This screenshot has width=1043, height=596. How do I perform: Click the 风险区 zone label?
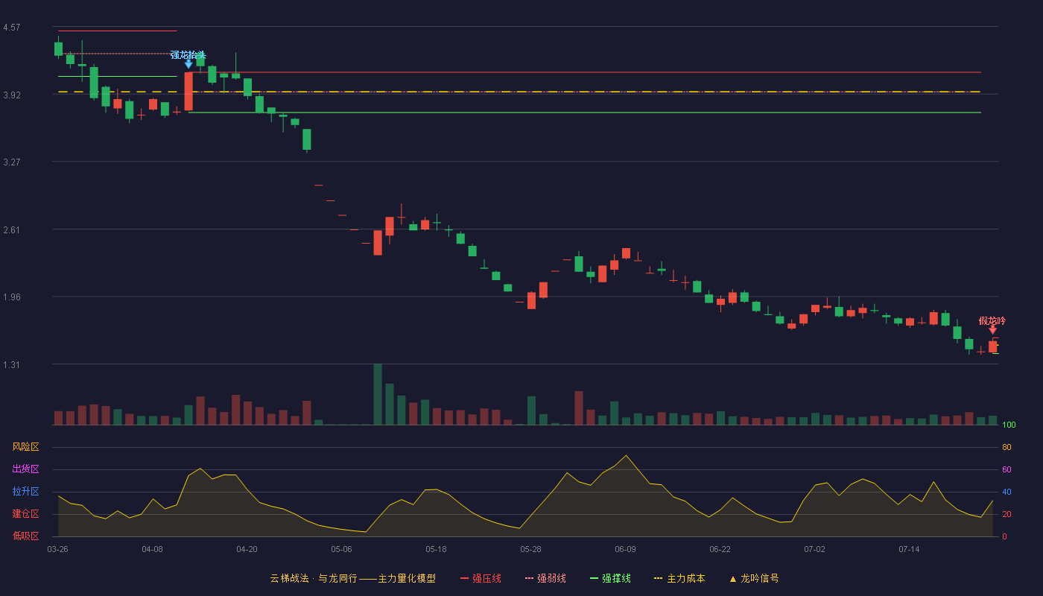coord(26,447)
